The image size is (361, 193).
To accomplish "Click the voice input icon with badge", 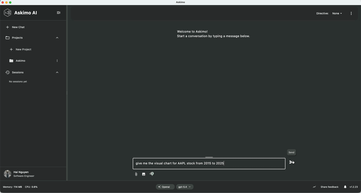I will pos(151,174).
